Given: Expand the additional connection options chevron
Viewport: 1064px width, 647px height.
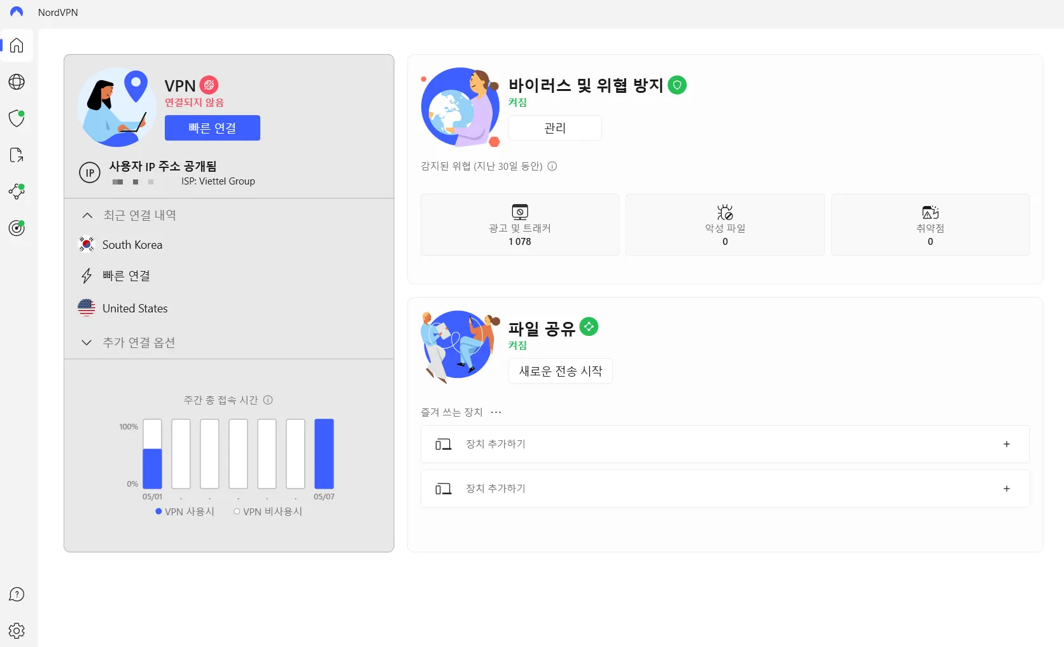Looking at the screenshot, I should (x=87, y=342).
